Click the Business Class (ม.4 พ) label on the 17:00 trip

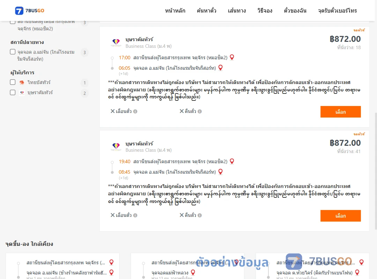click(x=148, y=46)
